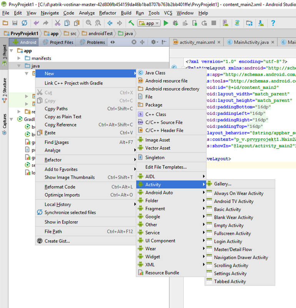Screen dimensions: 296x308
Task: Open the Refactor menu in menu bar
Action: click(x=108, y=13)
